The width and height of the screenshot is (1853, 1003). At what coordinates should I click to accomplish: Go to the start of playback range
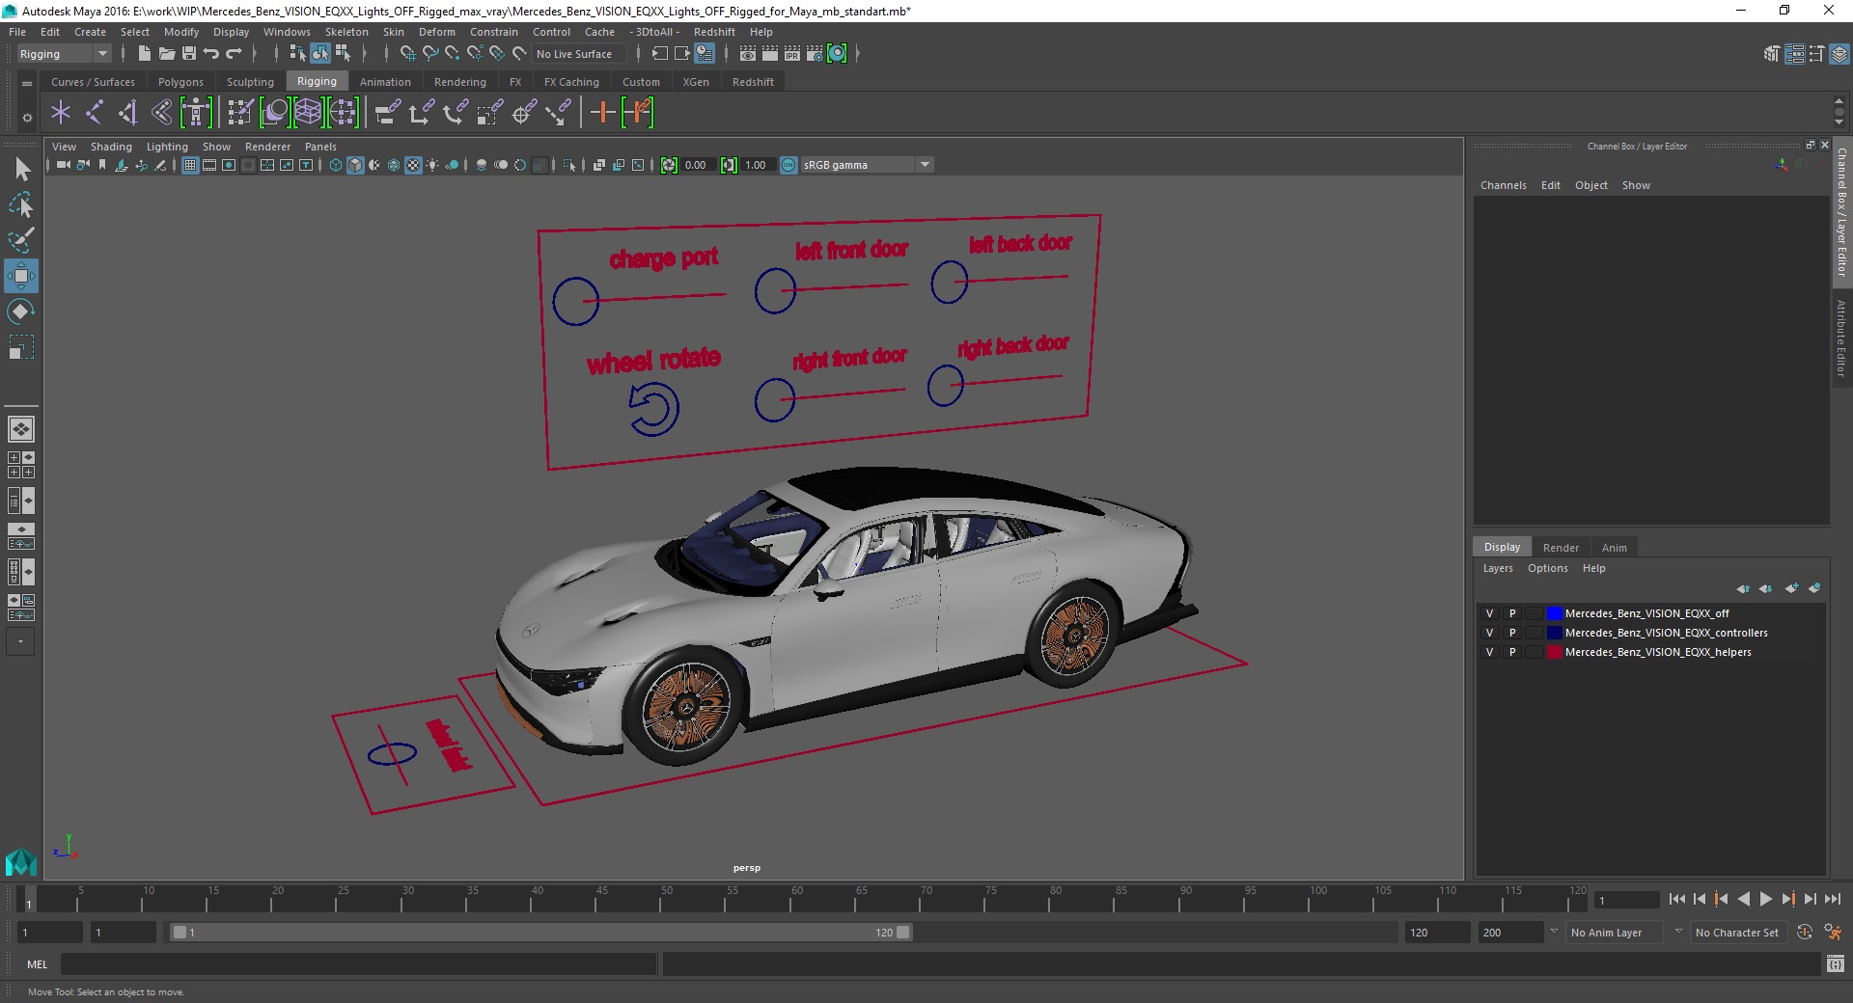pyautogui.click(x=1677, y=899)
